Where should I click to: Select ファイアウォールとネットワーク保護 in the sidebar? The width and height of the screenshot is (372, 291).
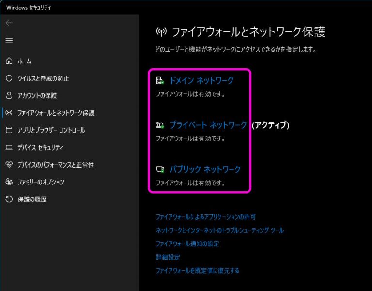point(56,113)
